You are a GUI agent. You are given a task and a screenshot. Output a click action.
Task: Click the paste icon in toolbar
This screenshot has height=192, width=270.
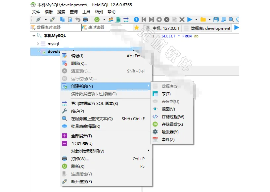70,20
